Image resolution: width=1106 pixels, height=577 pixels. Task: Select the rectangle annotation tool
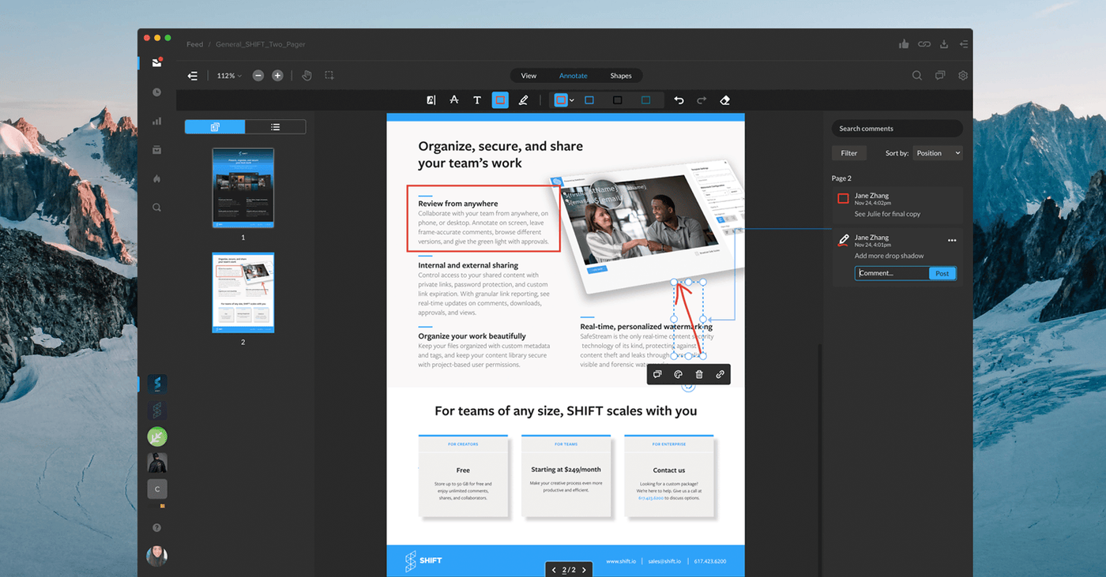click(x=500, y=100)
